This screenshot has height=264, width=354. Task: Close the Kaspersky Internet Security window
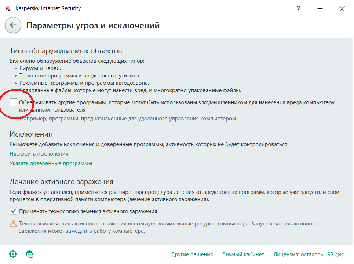click(342, 9)
